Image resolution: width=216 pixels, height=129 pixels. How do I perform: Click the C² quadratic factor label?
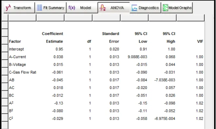coord(11,119)
